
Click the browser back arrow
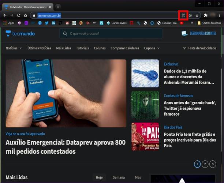(x=5, y=15)
